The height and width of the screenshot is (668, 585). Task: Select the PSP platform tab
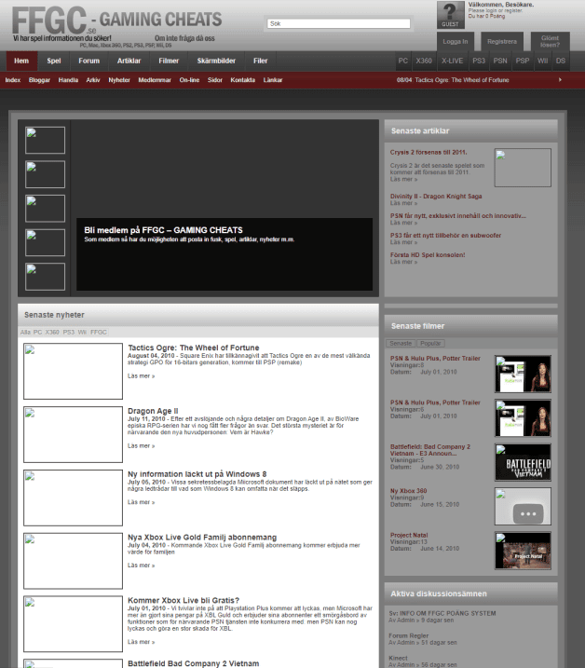(523, 61)
